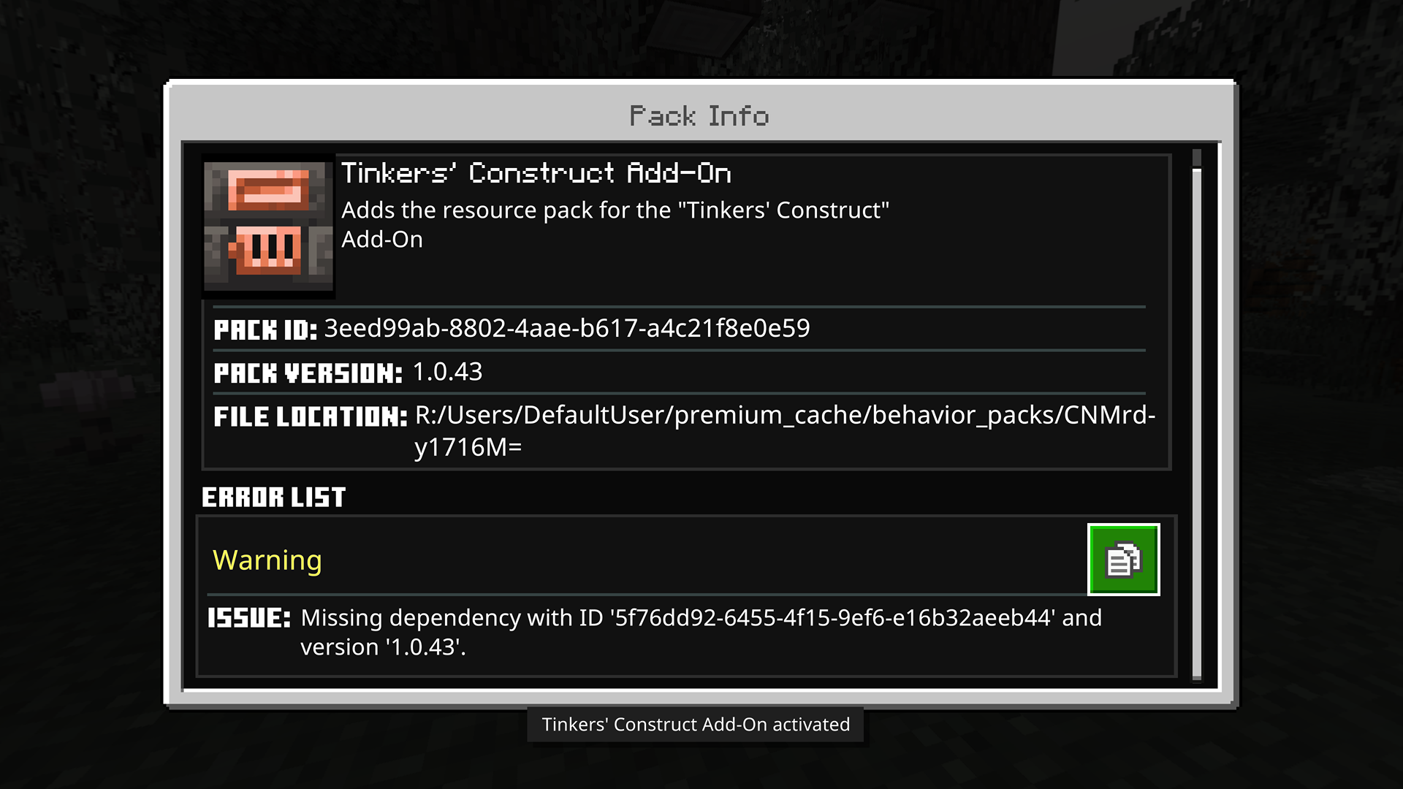The height and width of the screenshot is (789, 1403).
Task: Click the missing dependency message text
Action: click(x=701, y=618)
